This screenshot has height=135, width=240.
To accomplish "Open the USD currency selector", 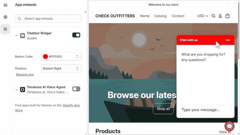I will (203, 16).
